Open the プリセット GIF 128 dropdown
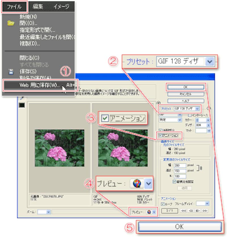Screen dimensions: 227x237 (x=197, y=109)
